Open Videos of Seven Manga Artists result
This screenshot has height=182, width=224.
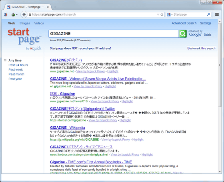[98, 79]
